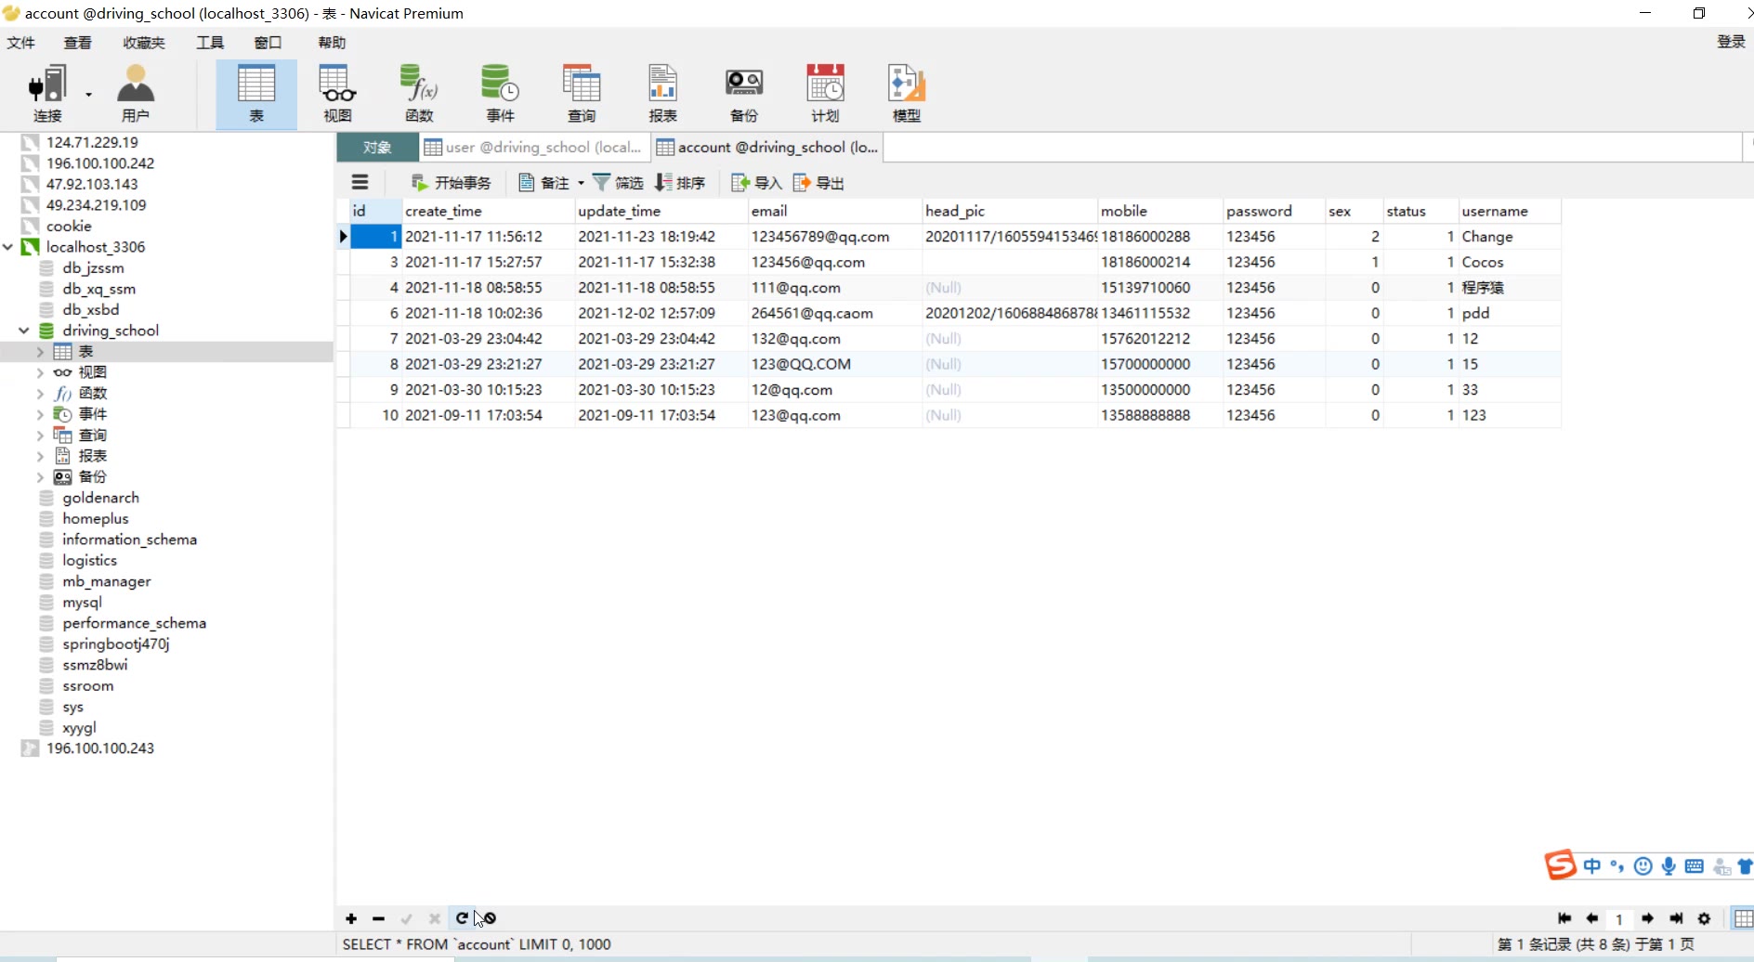Open the 备份 (Backup) toolbar button
The height and width of the screenshot is (962, 1754).
[744, 94]
